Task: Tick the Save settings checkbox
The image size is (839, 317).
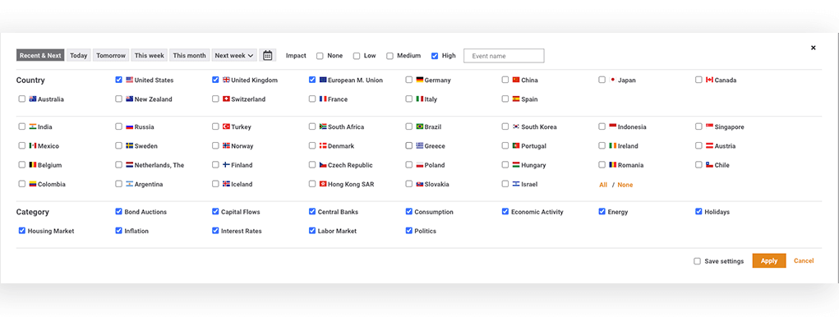Action: pos(697,261)
